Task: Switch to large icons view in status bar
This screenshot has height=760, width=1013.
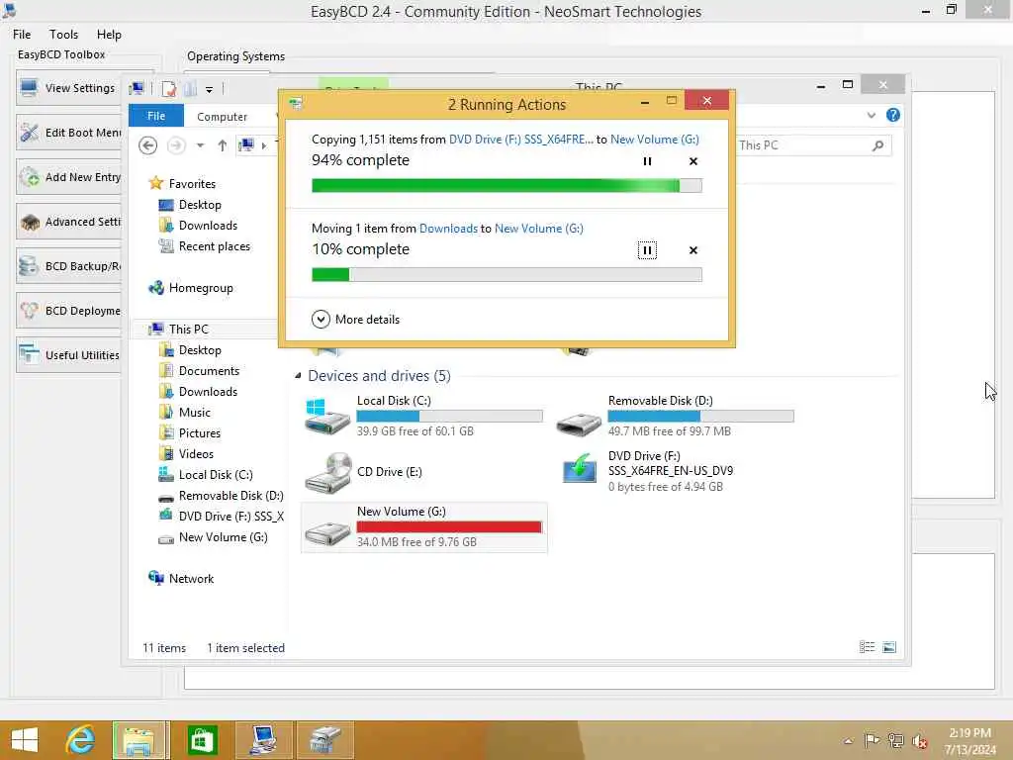Action: click(x=889, y=647)
